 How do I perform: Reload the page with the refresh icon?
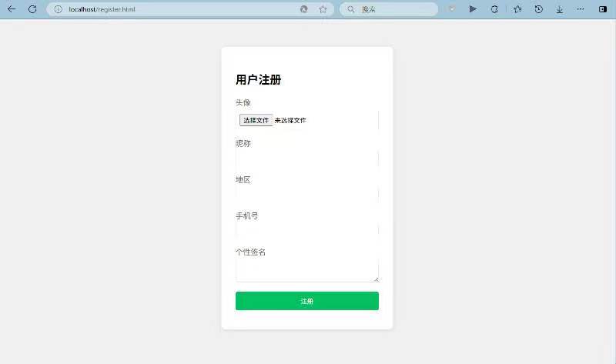pyautogui.click(x=32, y=9)
